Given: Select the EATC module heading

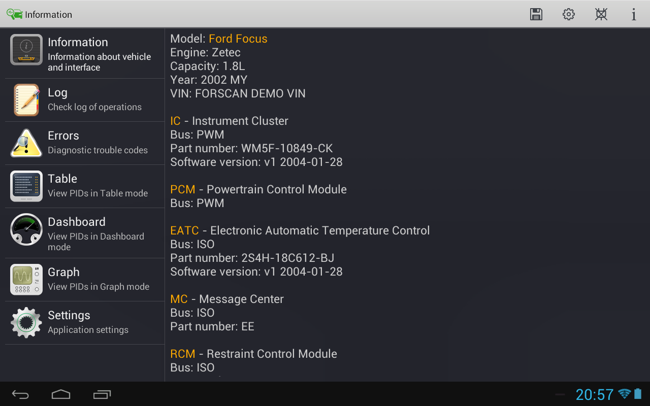Looking at the screenshot, I should pyautogui.click(x=184, y=230).
